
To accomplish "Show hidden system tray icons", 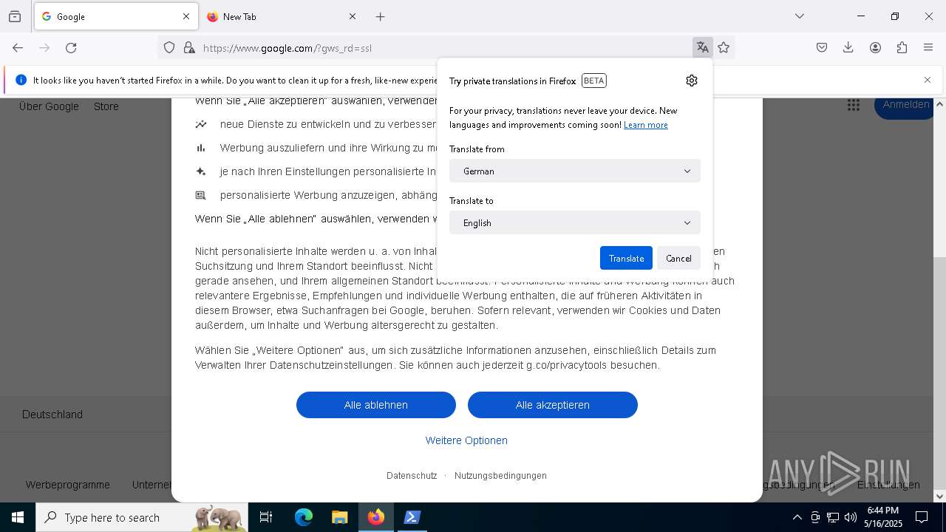I will tap(797, 517).
